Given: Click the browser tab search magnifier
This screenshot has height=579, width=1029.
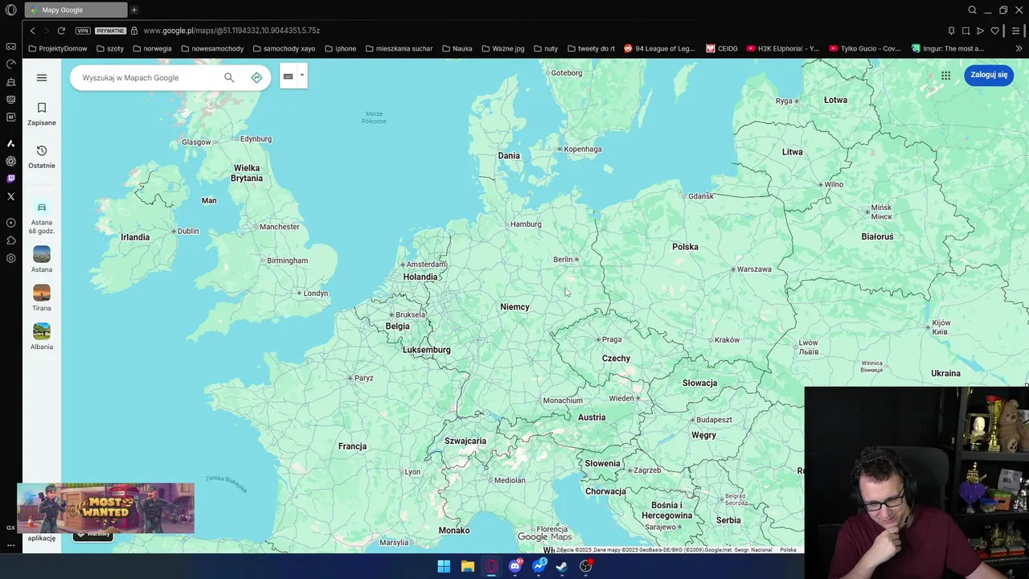Looking at the screenshot, I should [972, 10].
